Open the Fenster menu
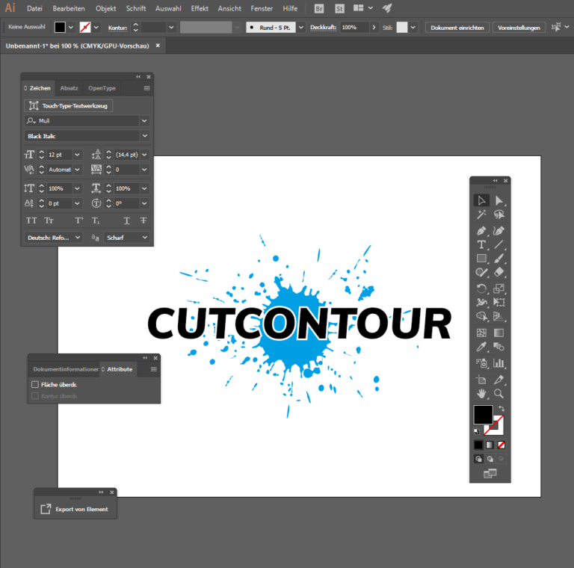Screen dimensions: 574x568 pyautogui.click(x=262, y=8)
